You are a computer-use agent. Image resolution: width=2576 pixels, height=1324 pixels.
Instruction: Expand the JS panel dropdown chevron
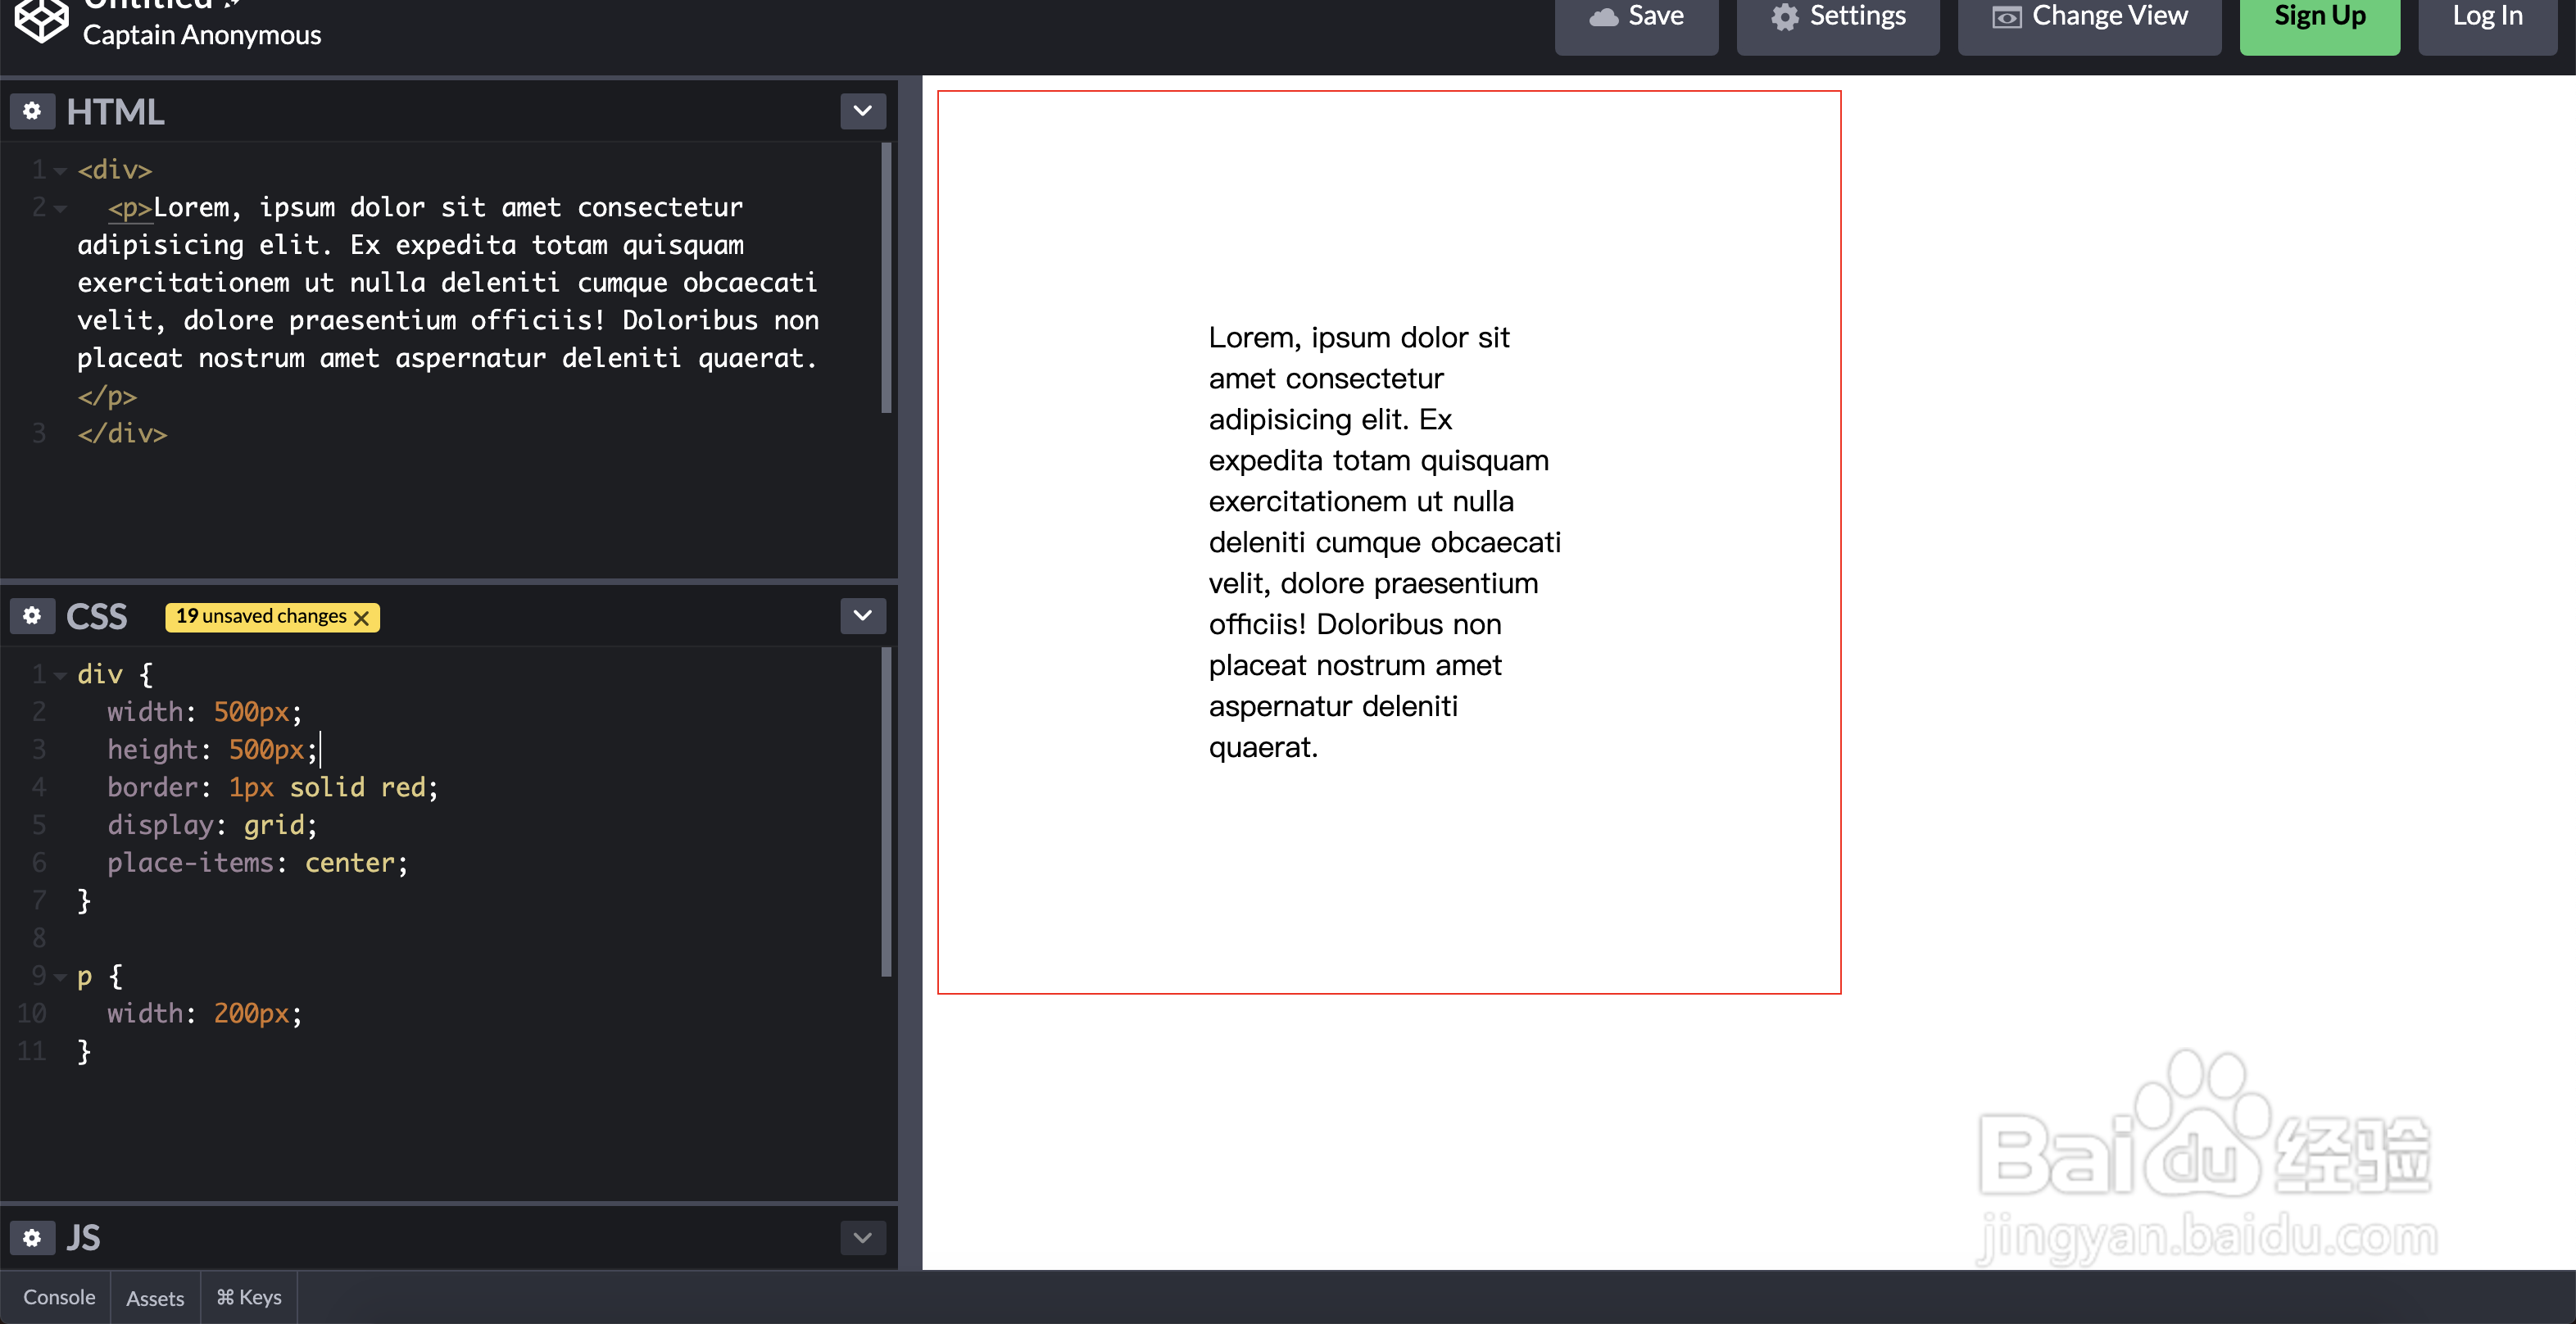tap(862, 1238)
